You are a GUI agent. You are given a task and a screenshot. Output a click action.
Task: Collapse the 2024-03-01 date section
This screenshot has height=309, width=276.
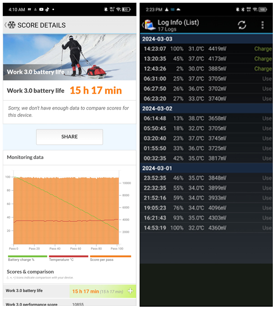[207, 169]
